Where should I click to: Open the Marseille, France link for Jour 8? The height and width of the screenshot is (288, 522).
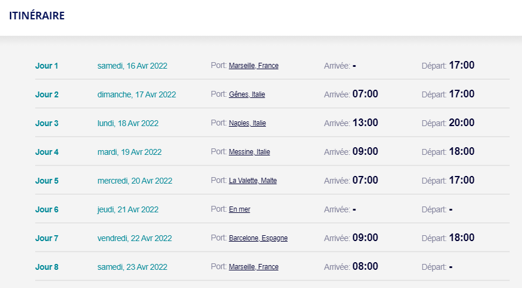pos(254,267)
